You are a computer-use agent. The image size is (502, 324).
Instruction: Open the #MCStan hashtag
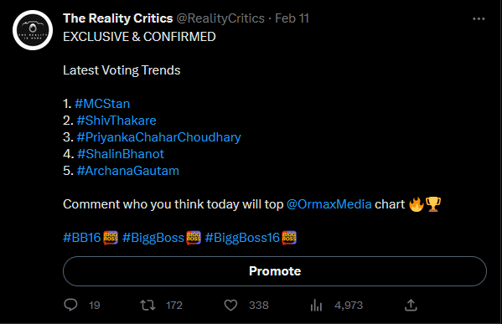102,104
